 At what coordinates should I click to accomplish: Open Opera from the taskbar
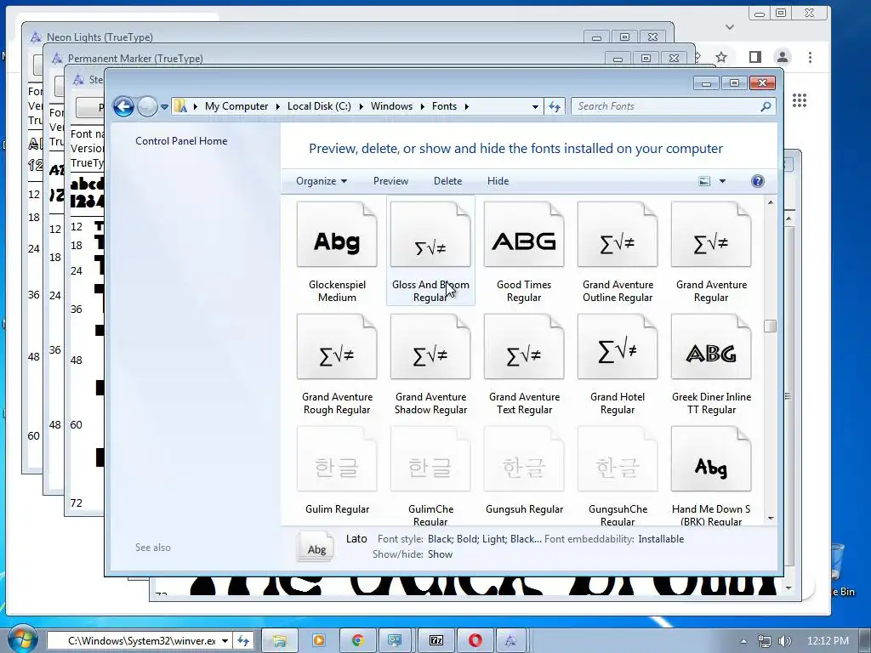click(x=475, y=641)
